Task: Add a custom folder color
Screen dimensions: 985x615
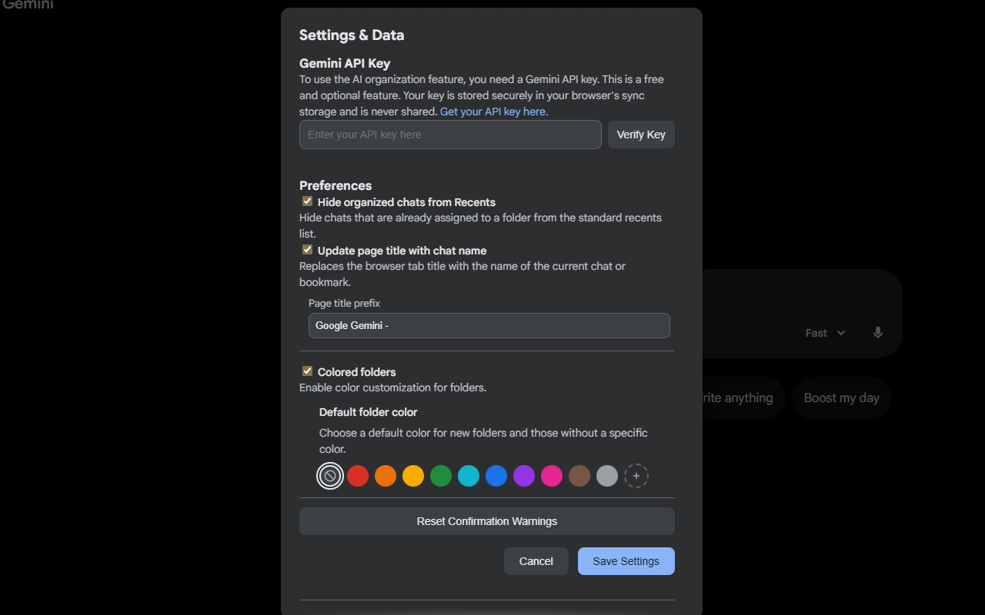Action: pos(636,476)
